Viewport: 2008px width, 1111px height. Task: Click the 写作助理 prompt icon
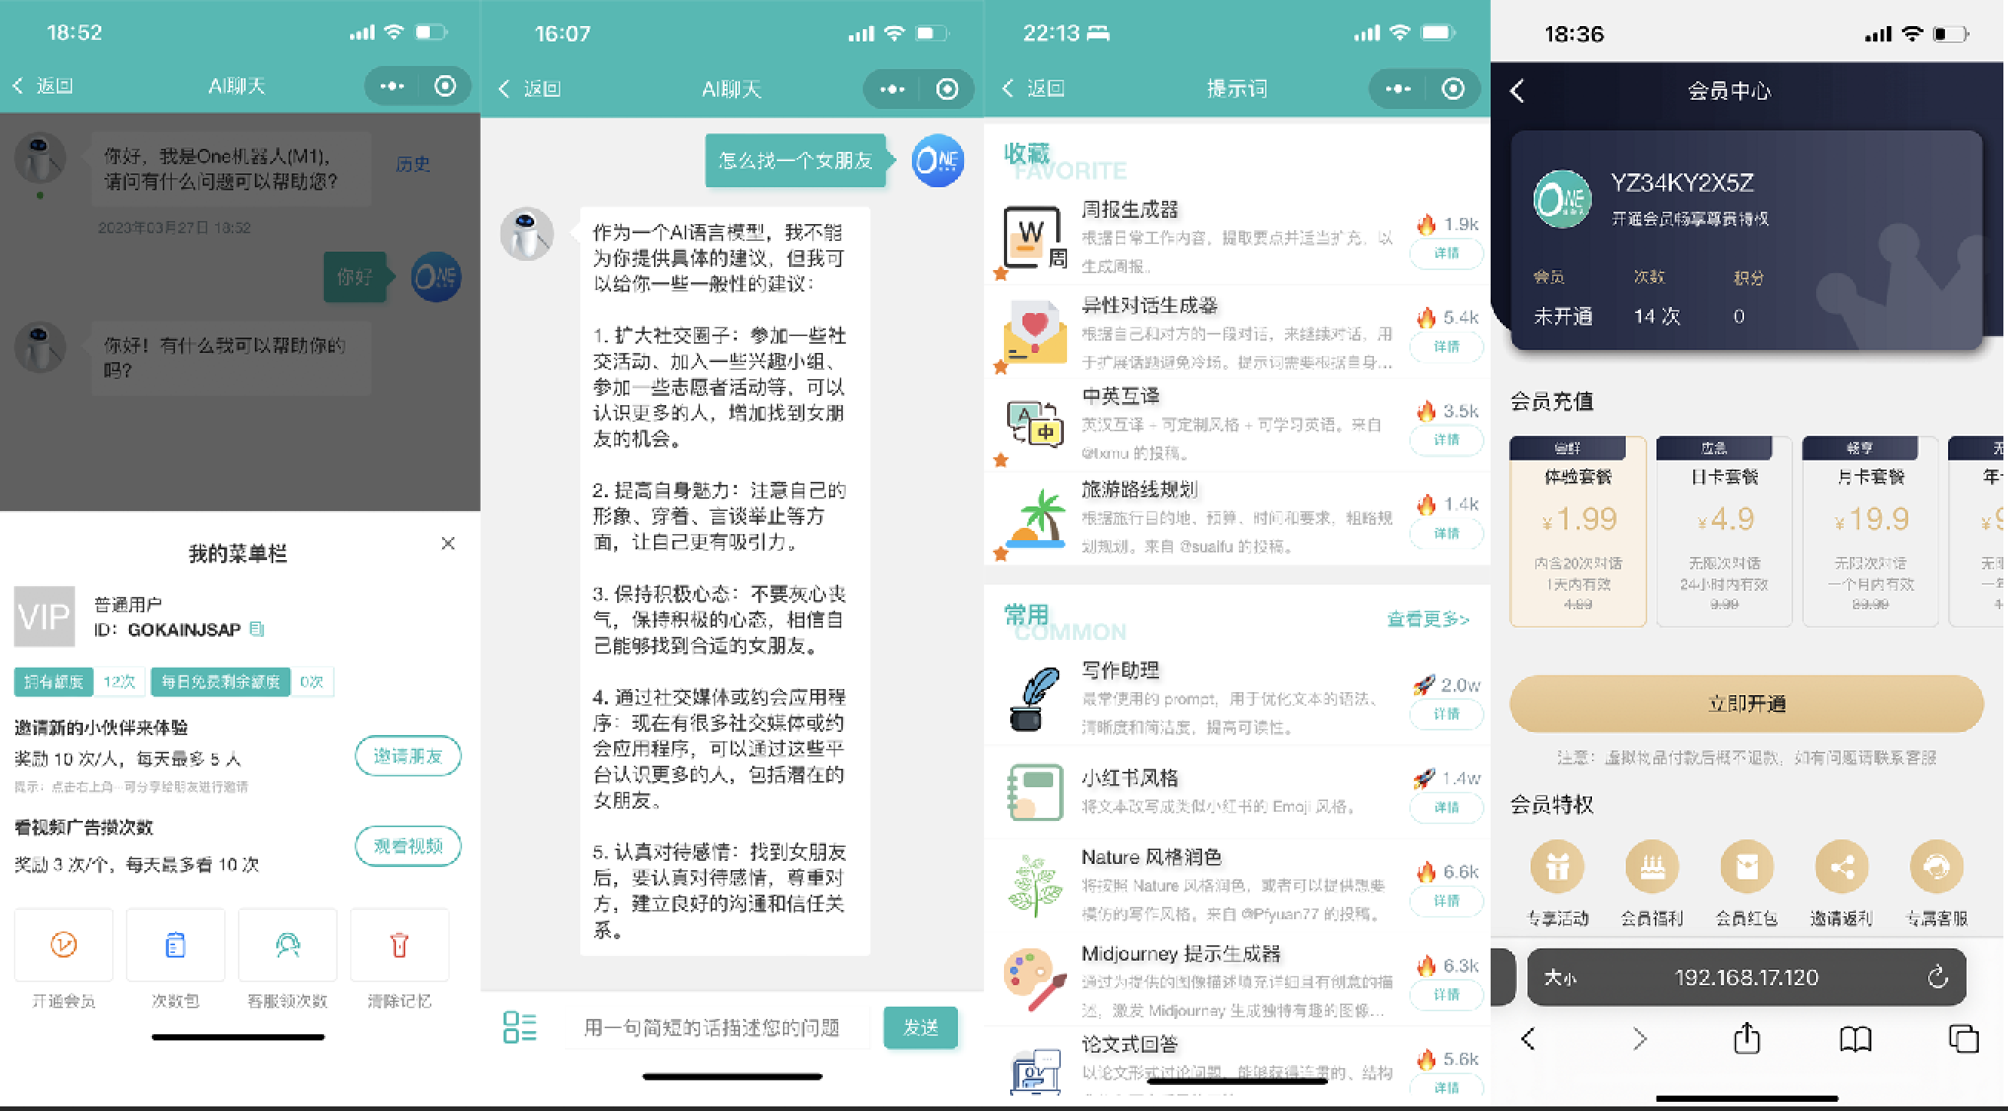click(1035, 704)
